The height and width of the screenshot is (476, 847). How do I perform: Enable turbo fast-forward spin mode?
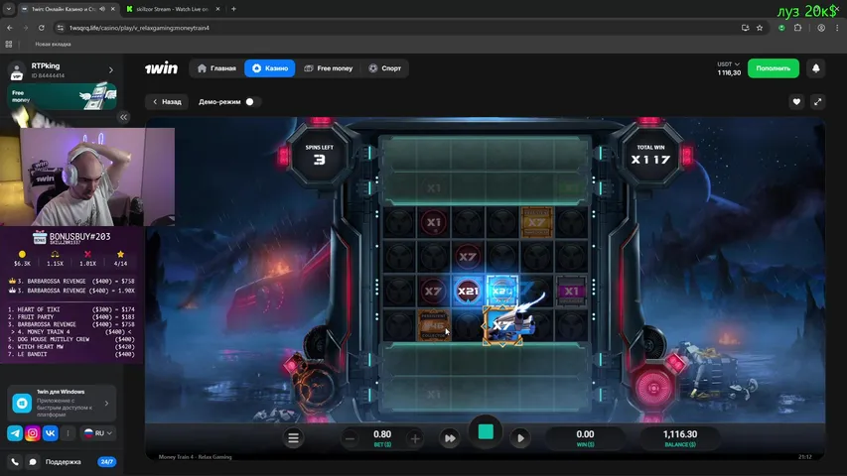(450, 437)
